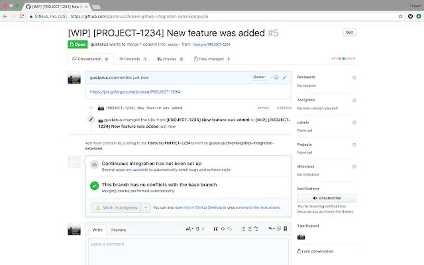
Task: Open the Work in progress merge dropdown arrow
Action: [x=145, y=207]
